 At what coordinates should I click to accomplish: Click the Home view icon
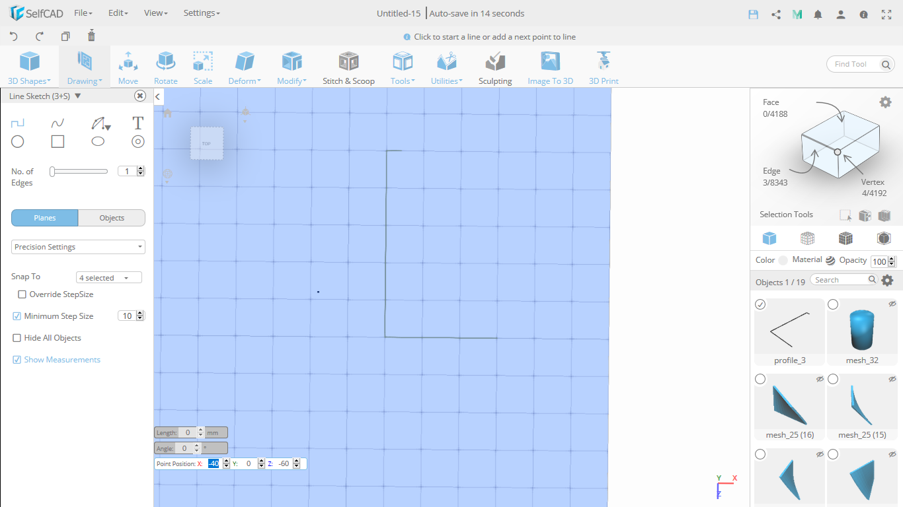pyautogui.click(x=168, y=113)
